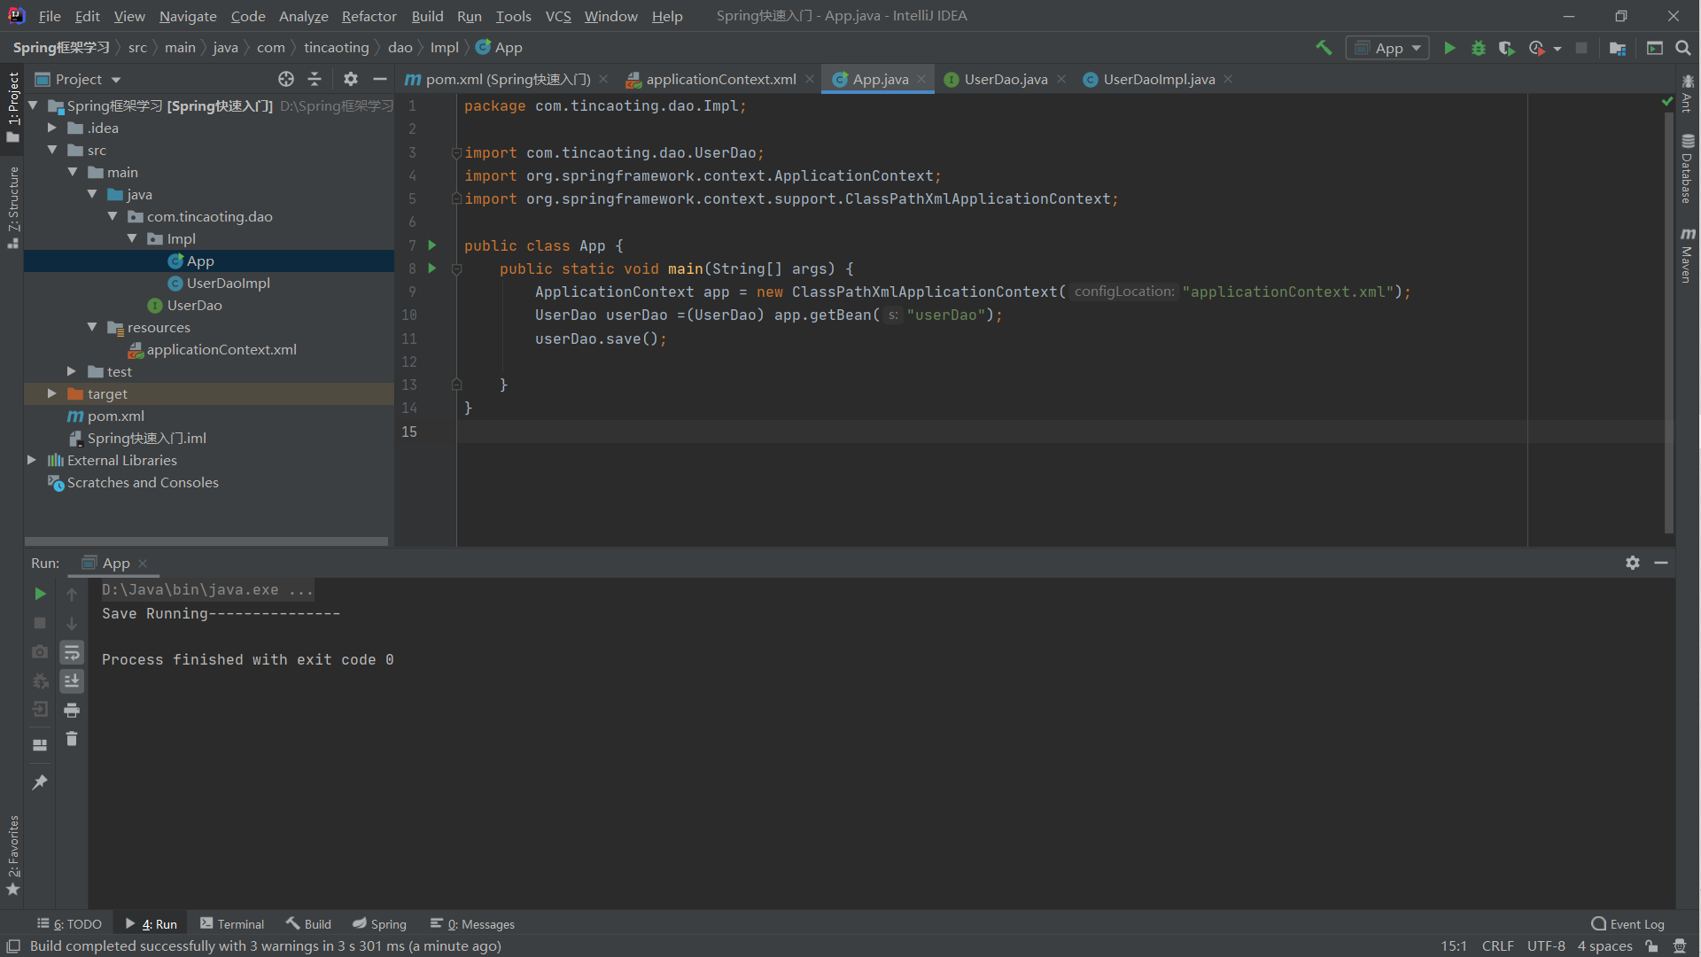Click the Project Structure icon

point(1618,48)
